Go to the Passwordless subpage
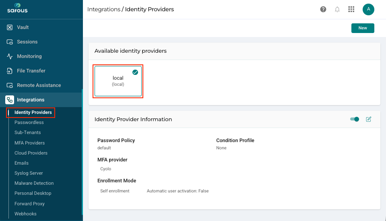The image size is (386, 221). (x=29, y=122)
